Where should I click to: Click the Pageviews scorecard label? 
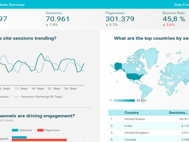[115, 13]
